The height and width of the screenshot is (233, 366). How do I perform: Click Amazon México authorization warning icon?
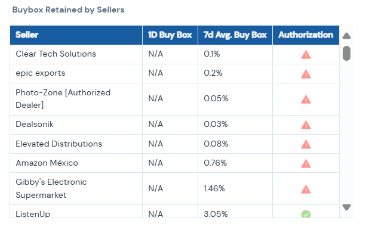point(306,164)
